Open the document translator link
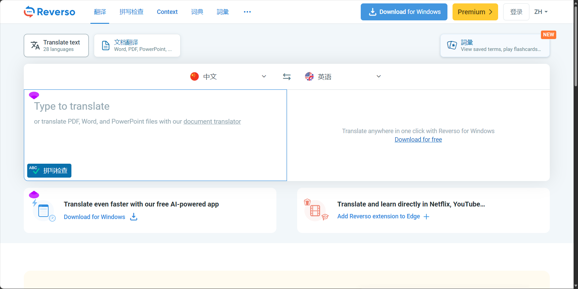 (212, 122)
